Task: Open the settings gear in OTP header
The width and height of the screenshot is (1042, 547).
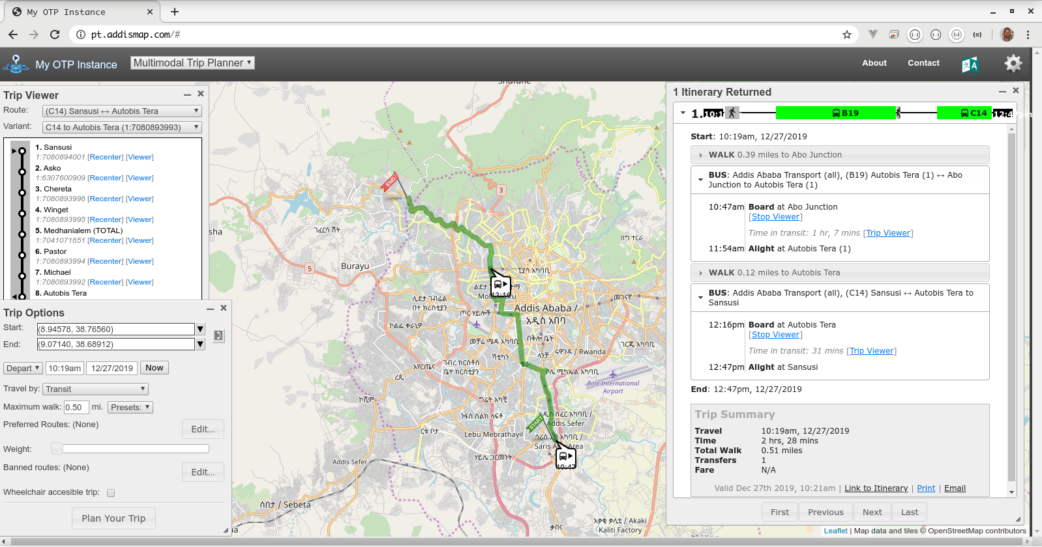Action: click(1013, 63)
